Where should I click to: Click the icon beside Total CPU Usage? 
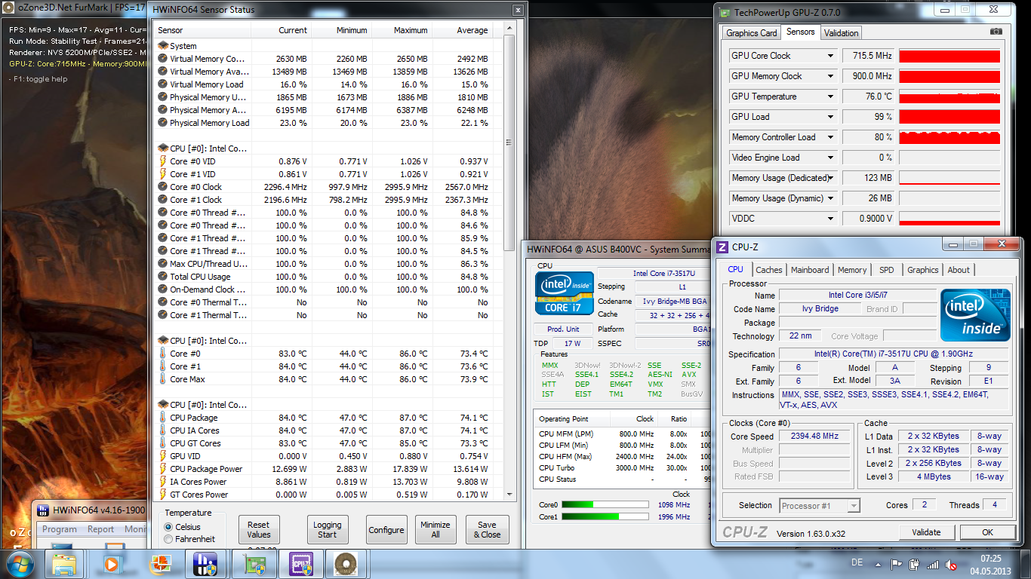(x=162, y=277)
